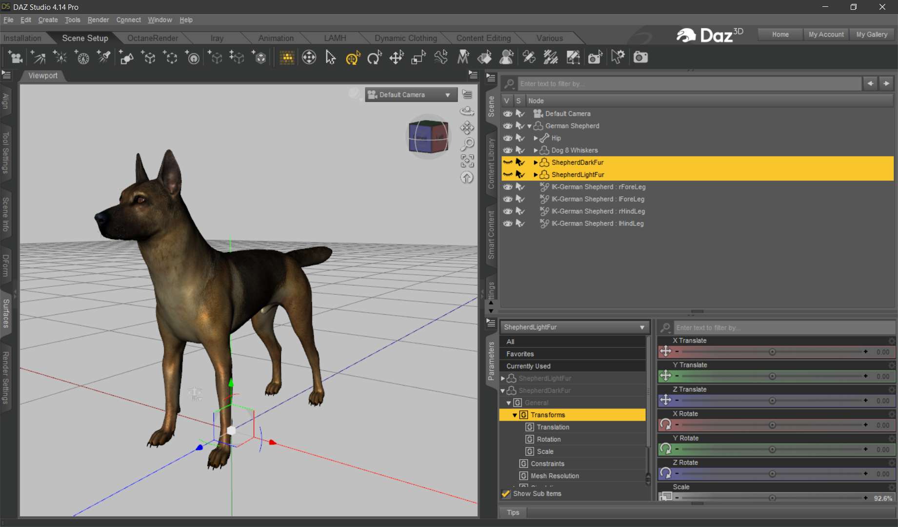Click the viewport Frame selection icon
898x527 pixels.
[467, 161]
